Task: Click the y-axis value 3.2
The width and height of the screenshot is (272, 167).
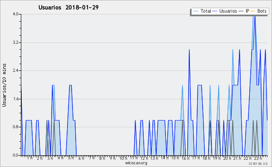Action: click(15, 42)
